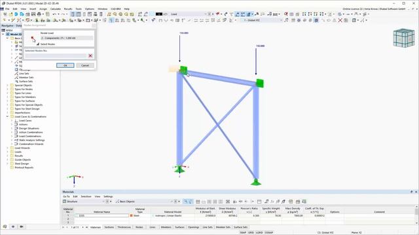The height and width of the screenshot is (235, 419).
Task: Click the redo arrow in the toolbar
Action: pos(62,14)
